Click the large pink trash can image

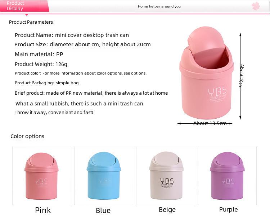[207, 73]
